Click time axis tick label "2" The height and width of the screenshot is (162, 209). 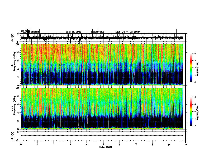coord(54,145)
